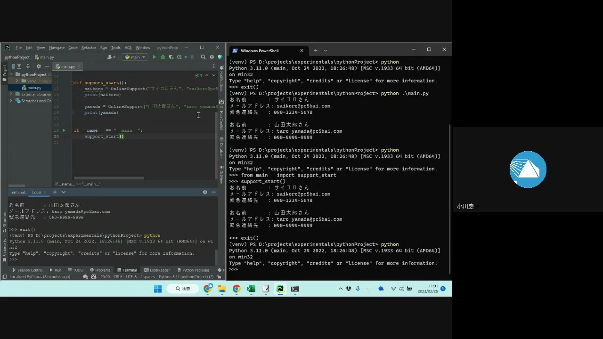Click the UTF-8 encoding in status bar
The image size is (603, 339).
click(131, 277)
